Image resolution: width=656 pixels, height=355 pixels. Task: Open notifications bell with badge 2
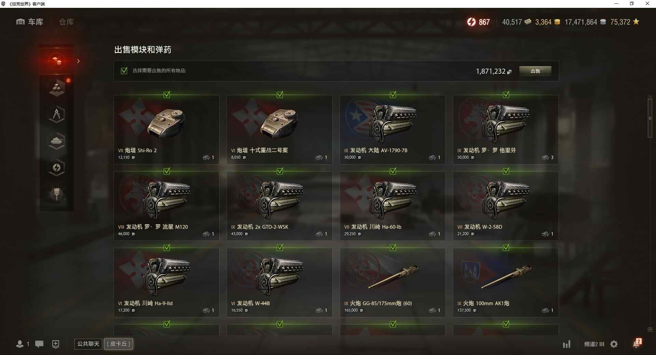637,343
